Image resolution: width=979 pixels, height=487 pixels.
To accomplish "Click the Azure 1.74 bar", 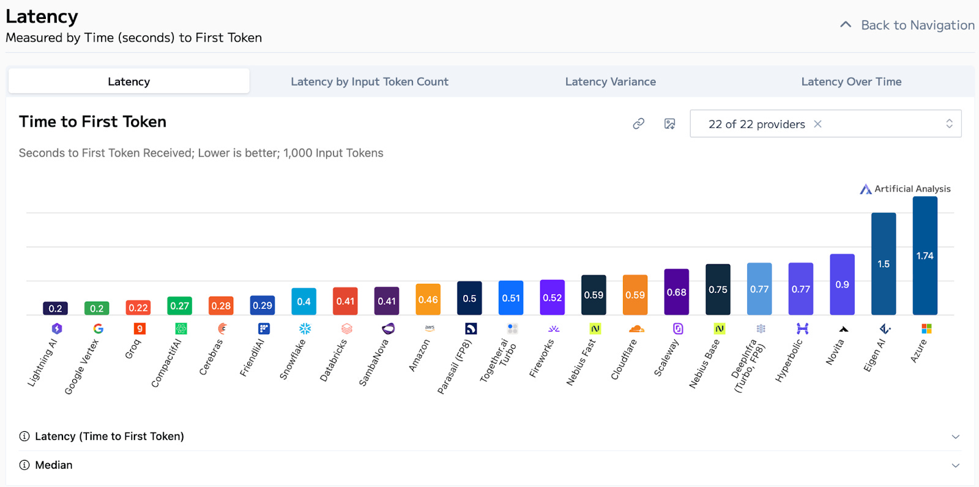I will click(x=925, y=256).
